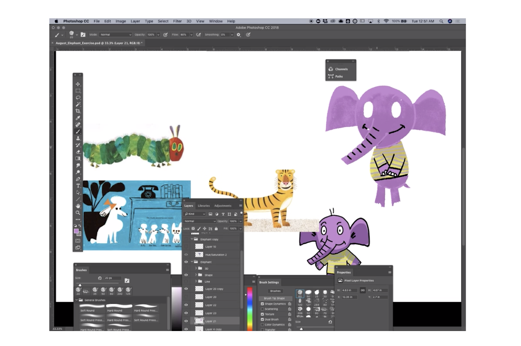Toggle visibility of Layer 21
521x346 pixels.
(x=186, y=321)
